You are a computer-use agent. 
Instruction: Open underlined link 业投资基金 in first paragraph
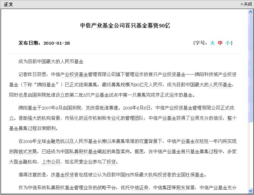pos(75,74)
